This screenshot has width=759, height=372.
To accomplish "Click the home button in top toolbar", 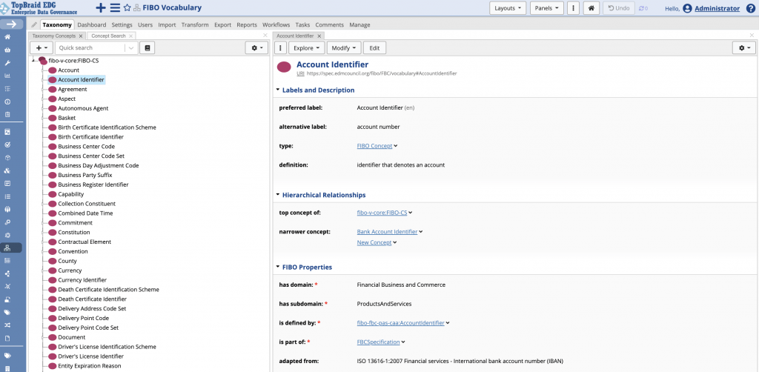I will tap(591, 8).
